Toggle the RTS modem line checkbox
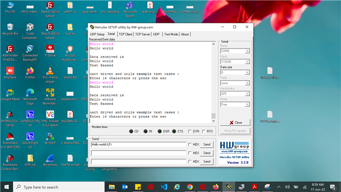 [x=204, y=131]
